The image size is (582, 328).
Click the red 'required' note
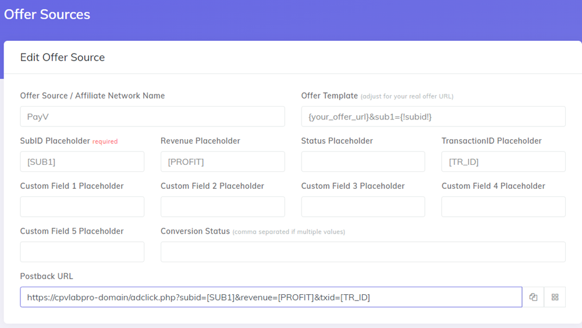pyautogui.click(x=105, y=142)
